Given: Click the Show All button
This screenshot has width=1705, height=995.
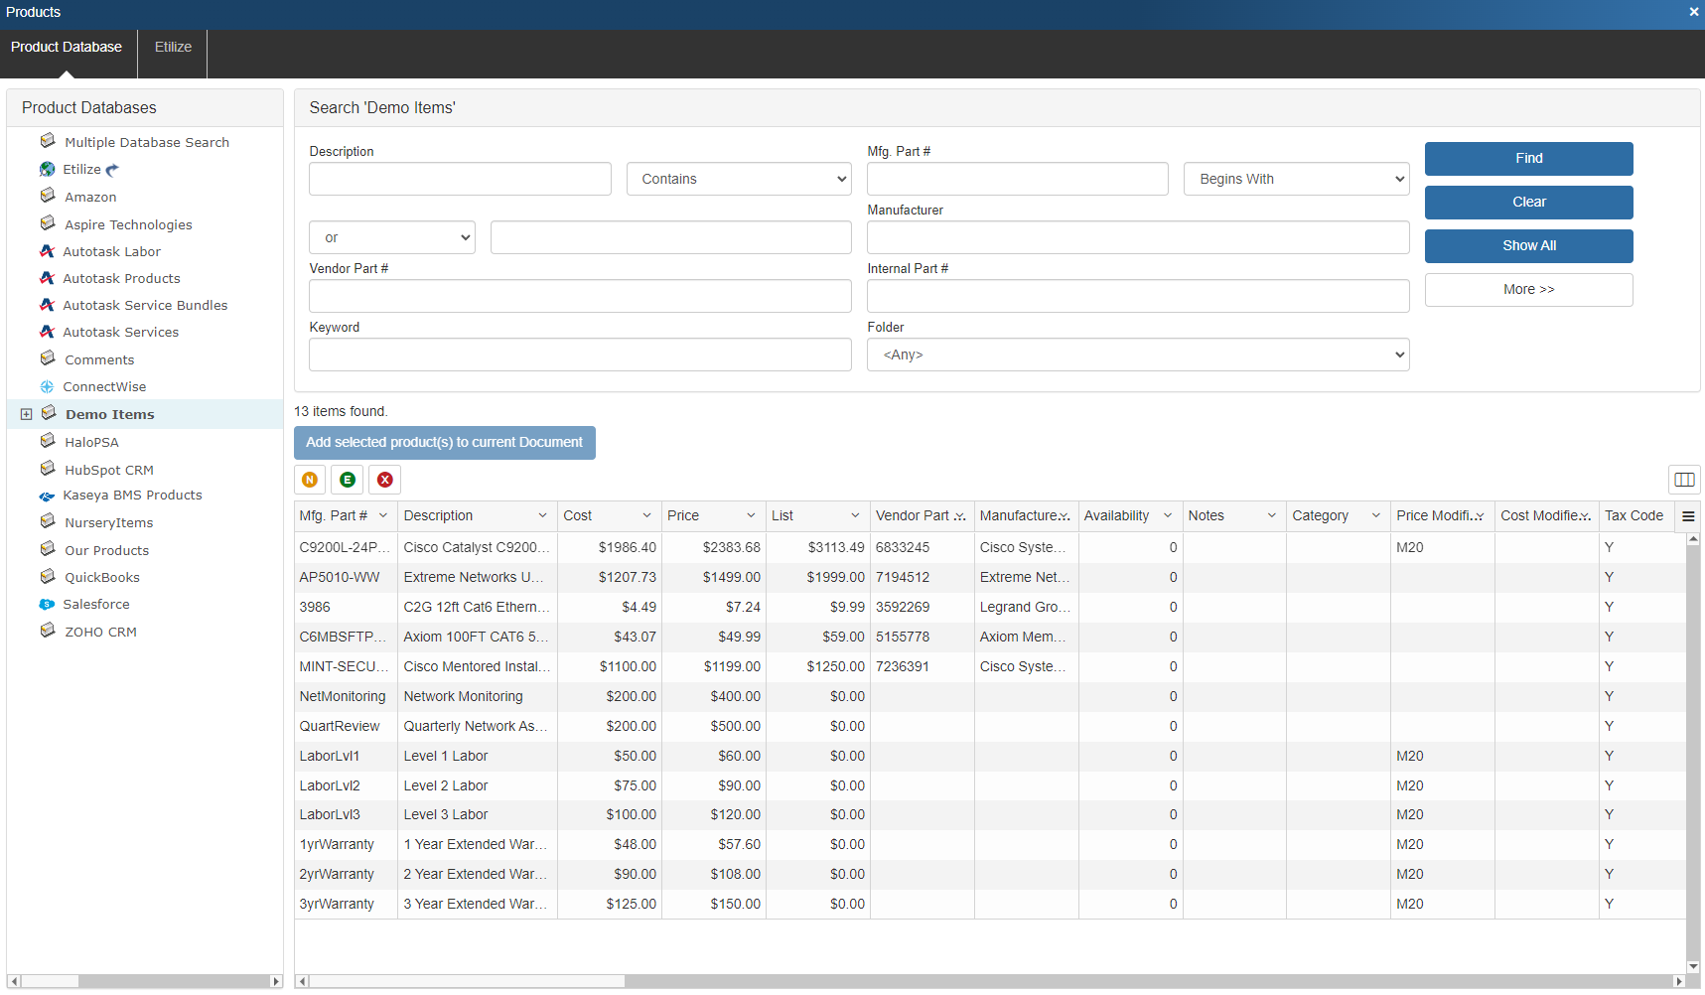Looking at the screenshot, I should [1528, 245].
